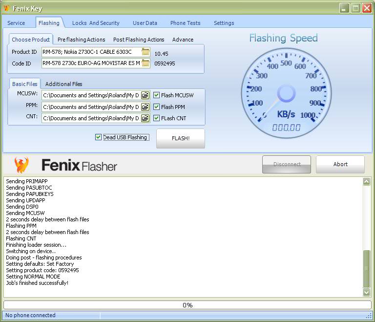The height and width of the screenshot is (322, 375).
Task: Go to Settings tab
Action: [224, 23]
